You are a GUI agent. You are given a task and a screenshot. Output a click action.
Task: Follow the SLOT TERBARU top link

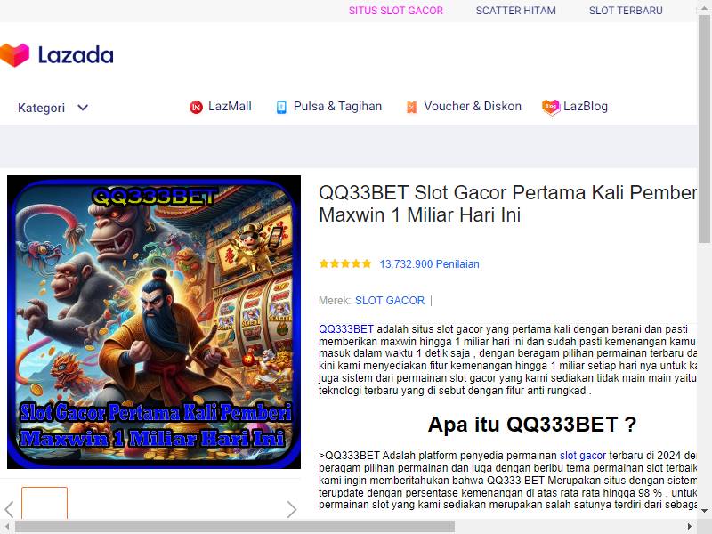coord(626,11)
